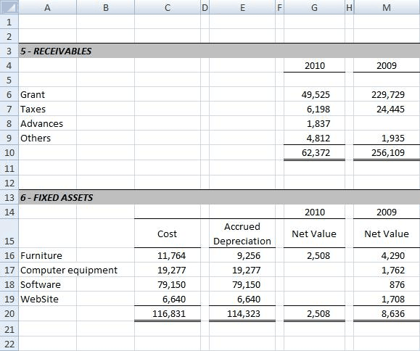Click the Accrued Depreciation header cell
The width and height of the screenshot is (420, 351).
pyautogui.click(x=242, y=234)
